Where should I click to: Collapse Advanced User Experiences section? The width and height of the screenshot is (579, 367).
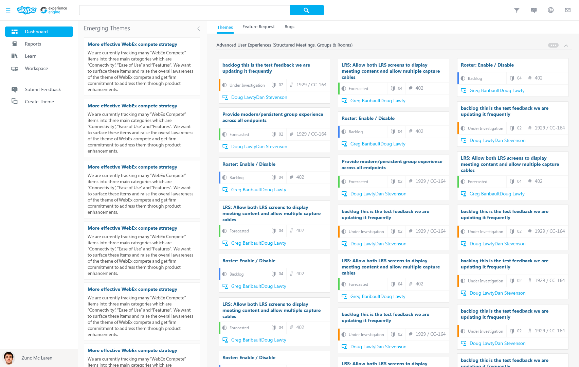click(x=566, y=46)
